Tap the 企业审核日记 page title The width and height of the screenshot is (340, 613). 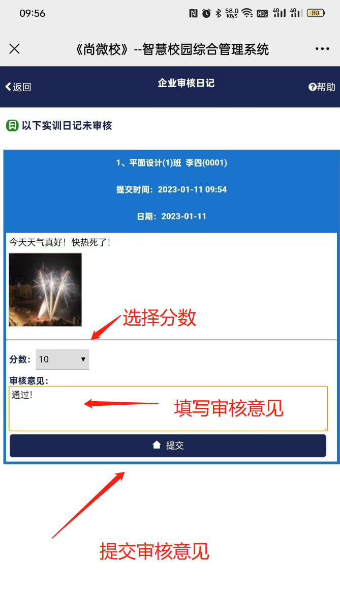point(186,83)
